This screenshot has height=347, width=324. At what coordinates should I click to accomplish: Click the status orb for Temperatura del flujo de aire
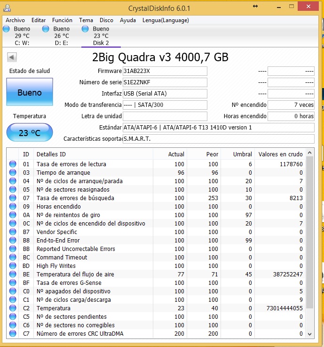pyautogui.click(x=13, y=274)
